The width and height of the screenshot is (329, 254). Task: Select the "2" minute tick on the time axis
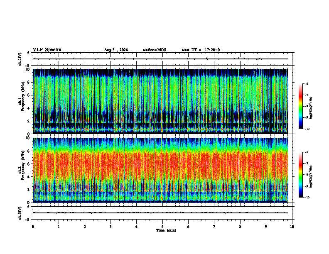(x=85, y=227)
